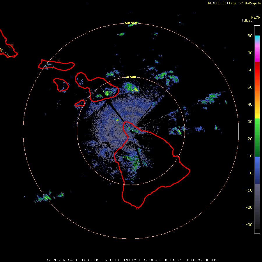Click the 40 dBZ scale label
The image size is (262, 262).
[250, 105]
